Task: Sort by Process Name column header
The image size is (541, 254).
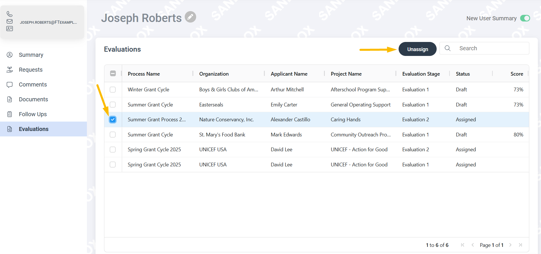Action: click(x=144, y=74)
